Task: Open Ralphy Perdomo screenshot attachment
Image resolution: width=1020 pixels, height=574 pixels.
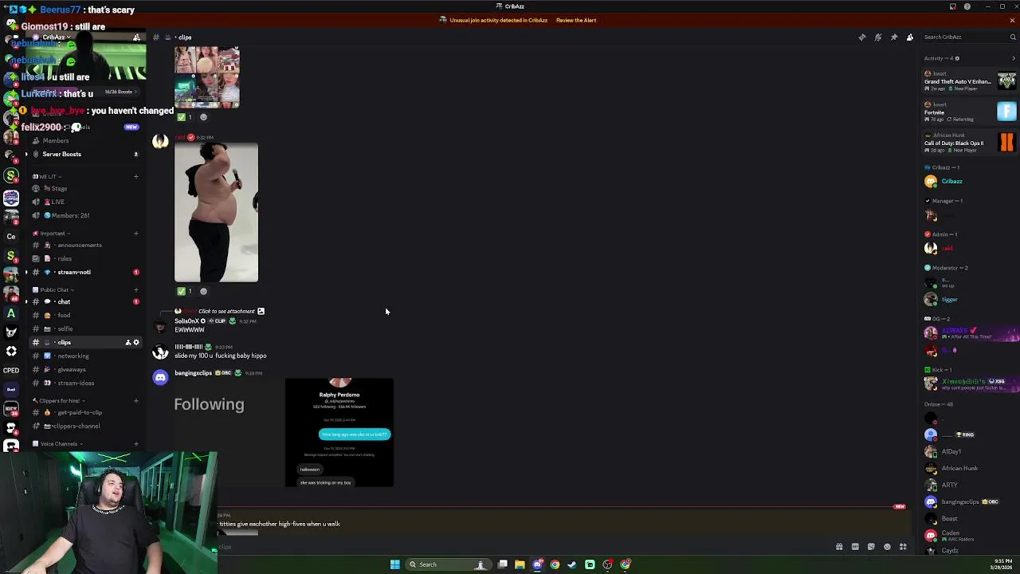Action: [x=339, y=432]
